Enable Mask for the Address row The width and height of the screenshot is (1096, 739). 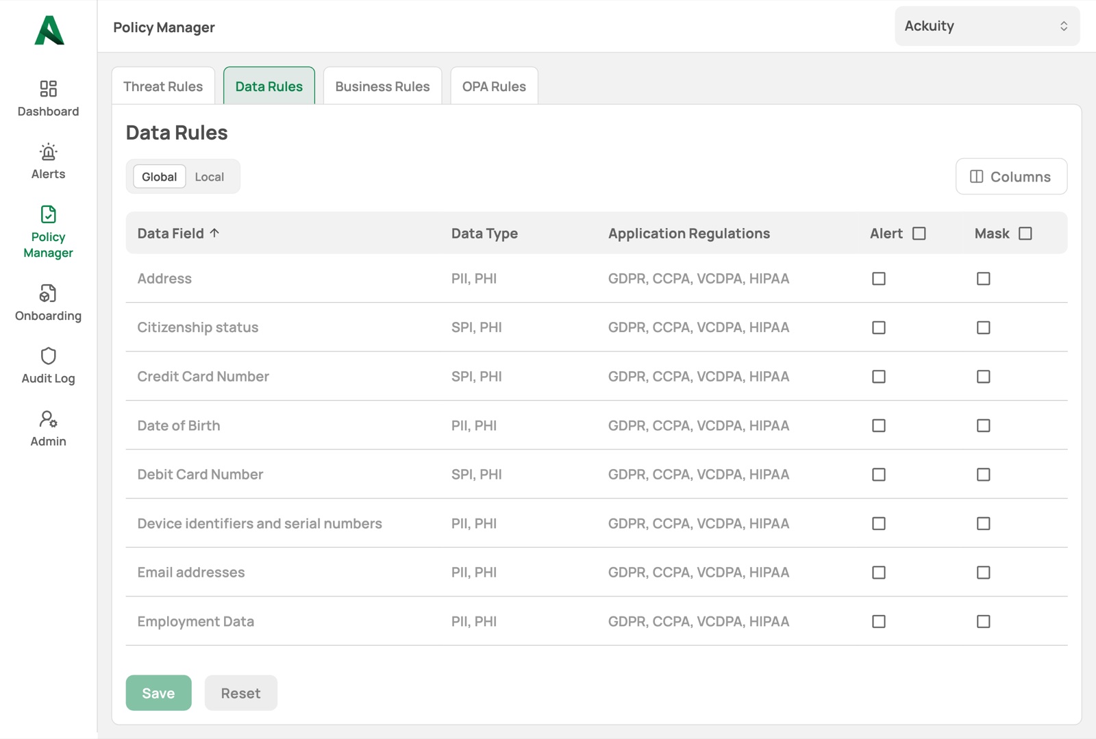click(984, 279)
